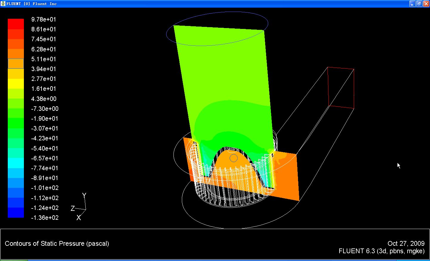Viewport: 430px width, 261px height.
Task: Click the Z axis label on the triad
Action: 73,208
